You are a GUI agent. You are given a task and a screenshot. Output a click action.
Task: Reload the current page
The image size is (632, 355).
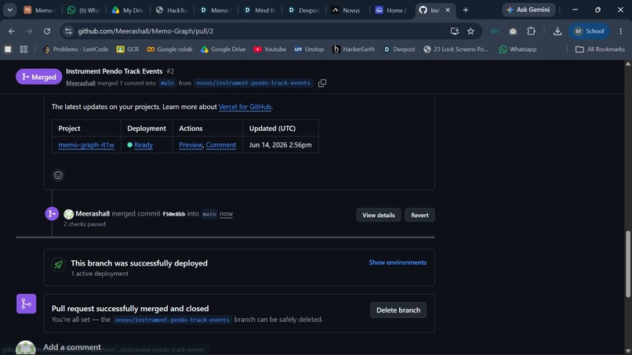tap(47, 31)
